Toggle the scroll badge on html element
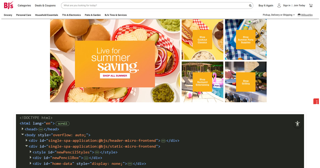The image size is (320, 168). coord(63,123)
